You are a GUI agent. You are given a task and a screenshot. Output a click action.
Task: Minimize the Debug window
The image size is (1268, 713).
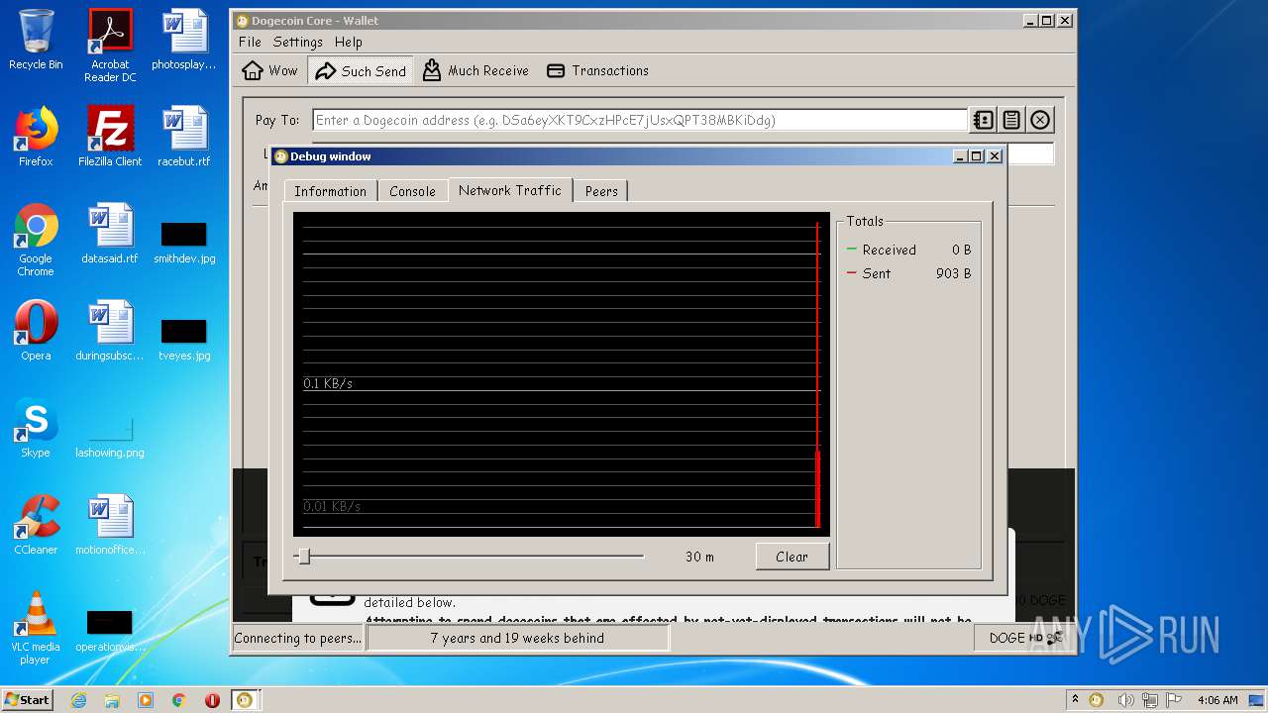(x=960, y=156)
